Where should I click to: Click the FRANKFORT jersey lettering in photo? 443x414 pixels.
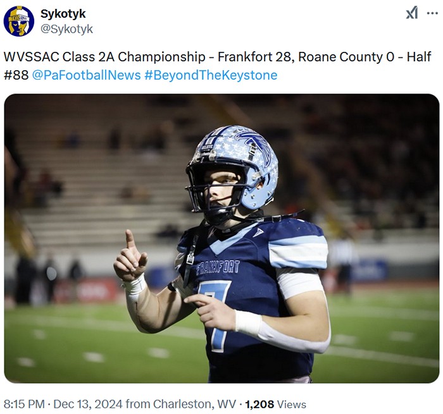coord(218,267)
